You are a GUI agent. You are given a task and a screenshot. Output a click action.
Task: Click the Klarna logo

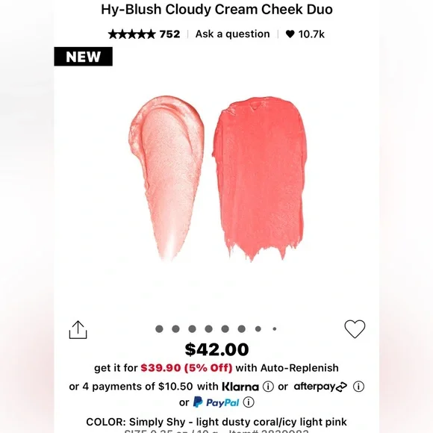(240, 386)
